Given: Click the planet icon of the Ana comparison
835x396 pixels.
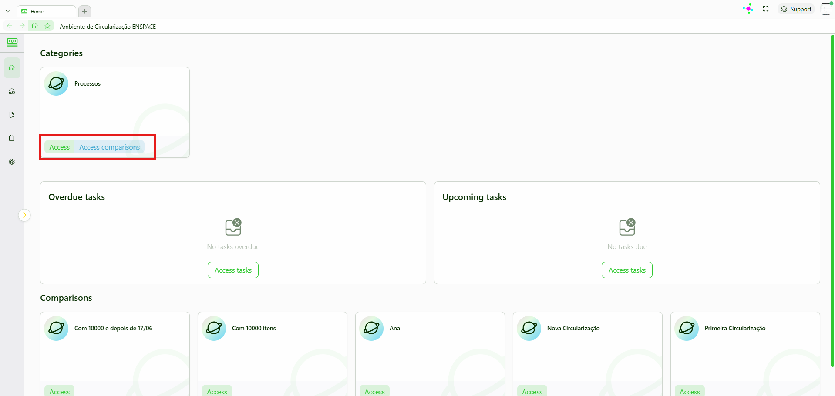Looking at the screenshot, I should (x=371, y=328).
